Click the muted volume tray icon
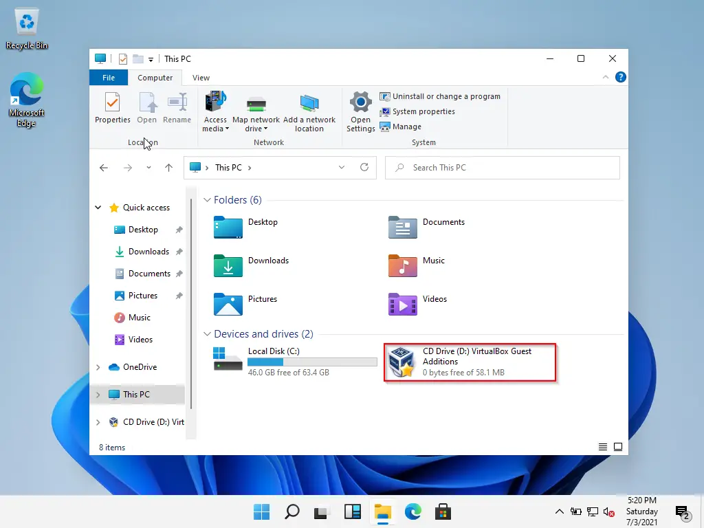 pyautogui.click(x=609, y=511)
